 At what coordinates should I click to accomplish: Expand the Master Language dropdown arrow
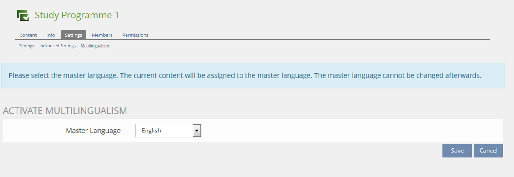coord(197,131)
